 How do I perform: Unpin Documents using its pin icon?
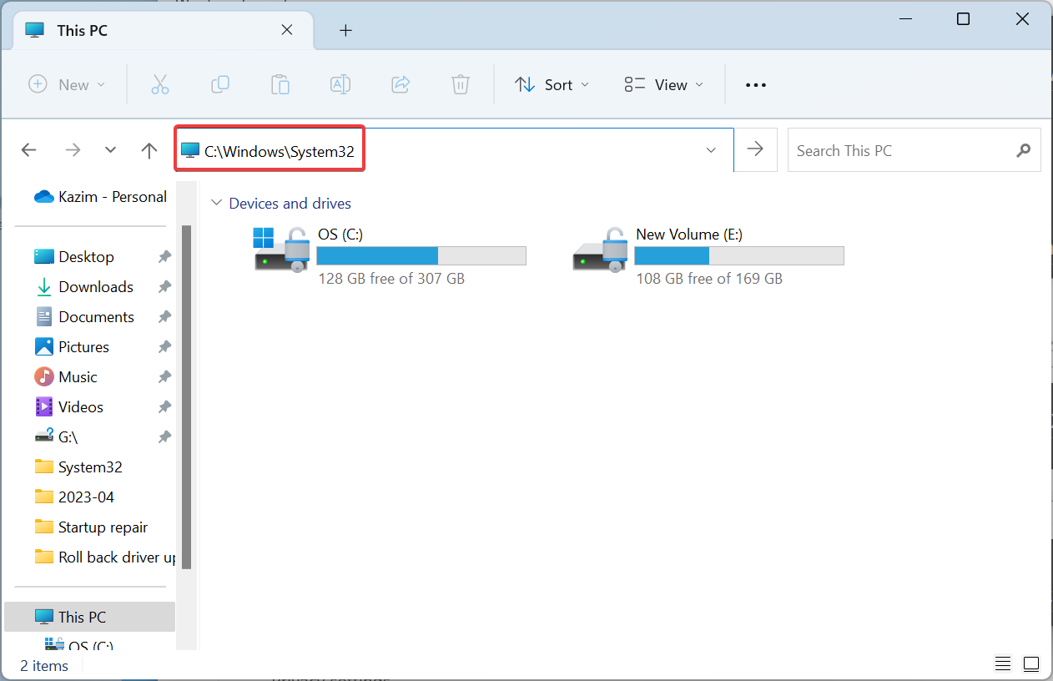(164, 317)
